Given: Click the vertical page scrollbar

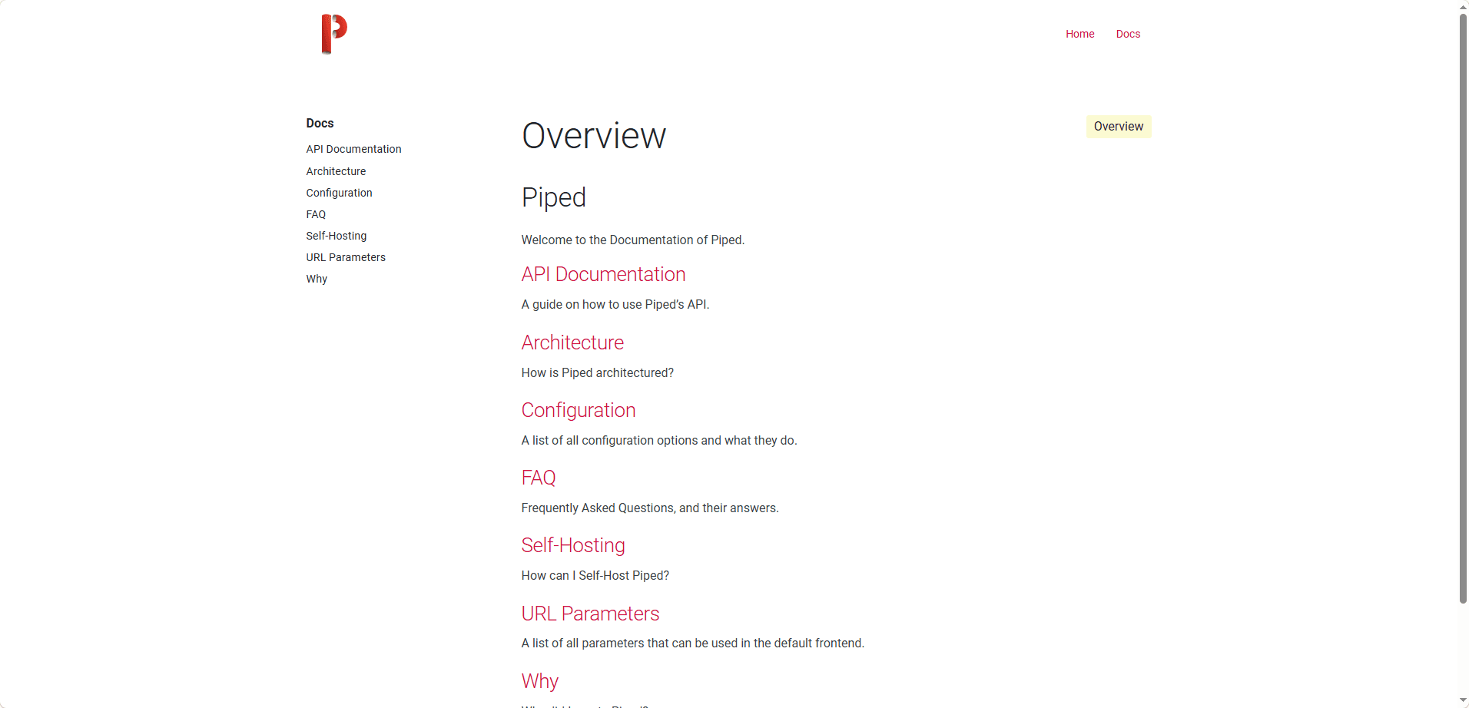Looking at the screenshot, I should pos(1463,307).
